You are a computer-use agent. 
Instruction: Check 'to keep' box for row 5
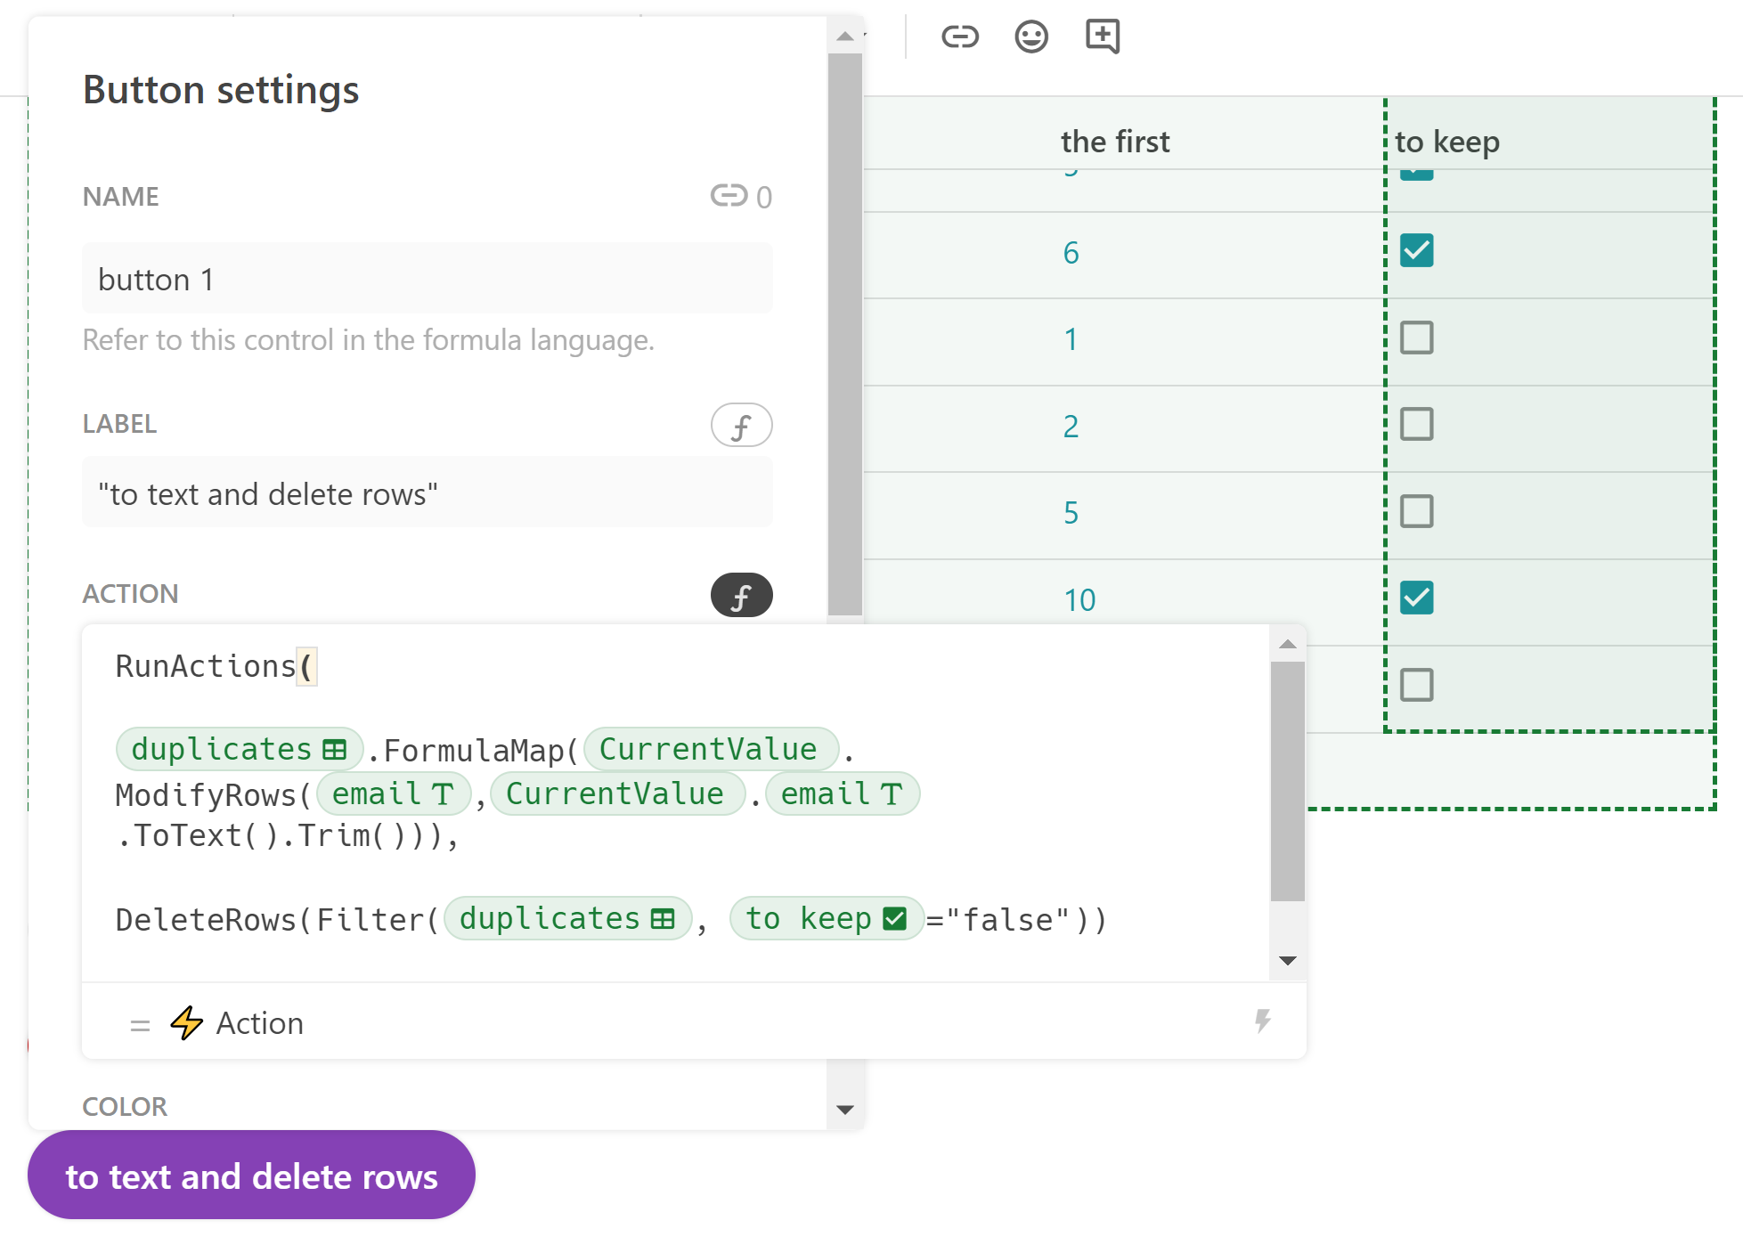click(1415, 511)
